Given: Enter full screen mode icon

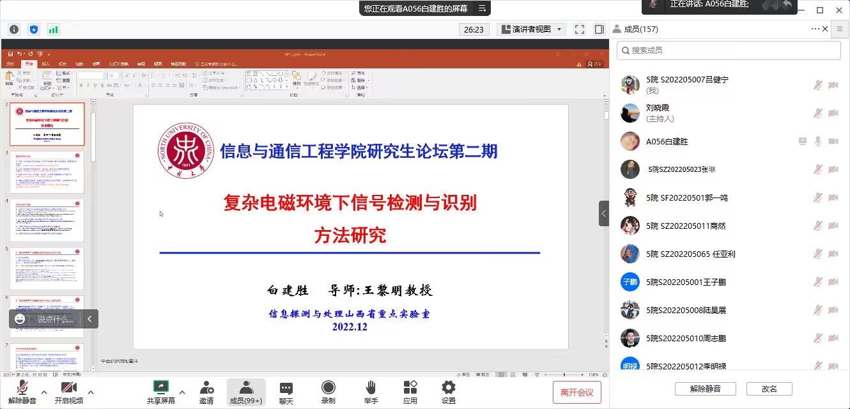Looking at the screenshot, I should click(x=580, y=29).
